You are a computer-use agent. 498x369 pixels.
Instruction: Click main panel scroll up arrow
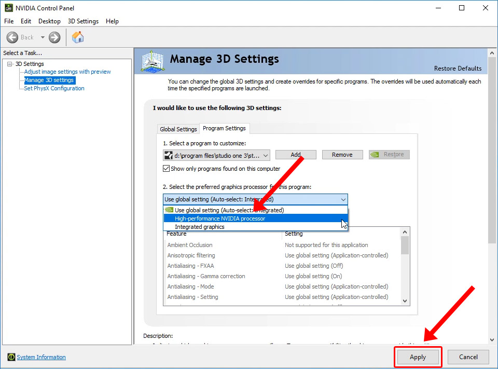[x=492, y=53]
